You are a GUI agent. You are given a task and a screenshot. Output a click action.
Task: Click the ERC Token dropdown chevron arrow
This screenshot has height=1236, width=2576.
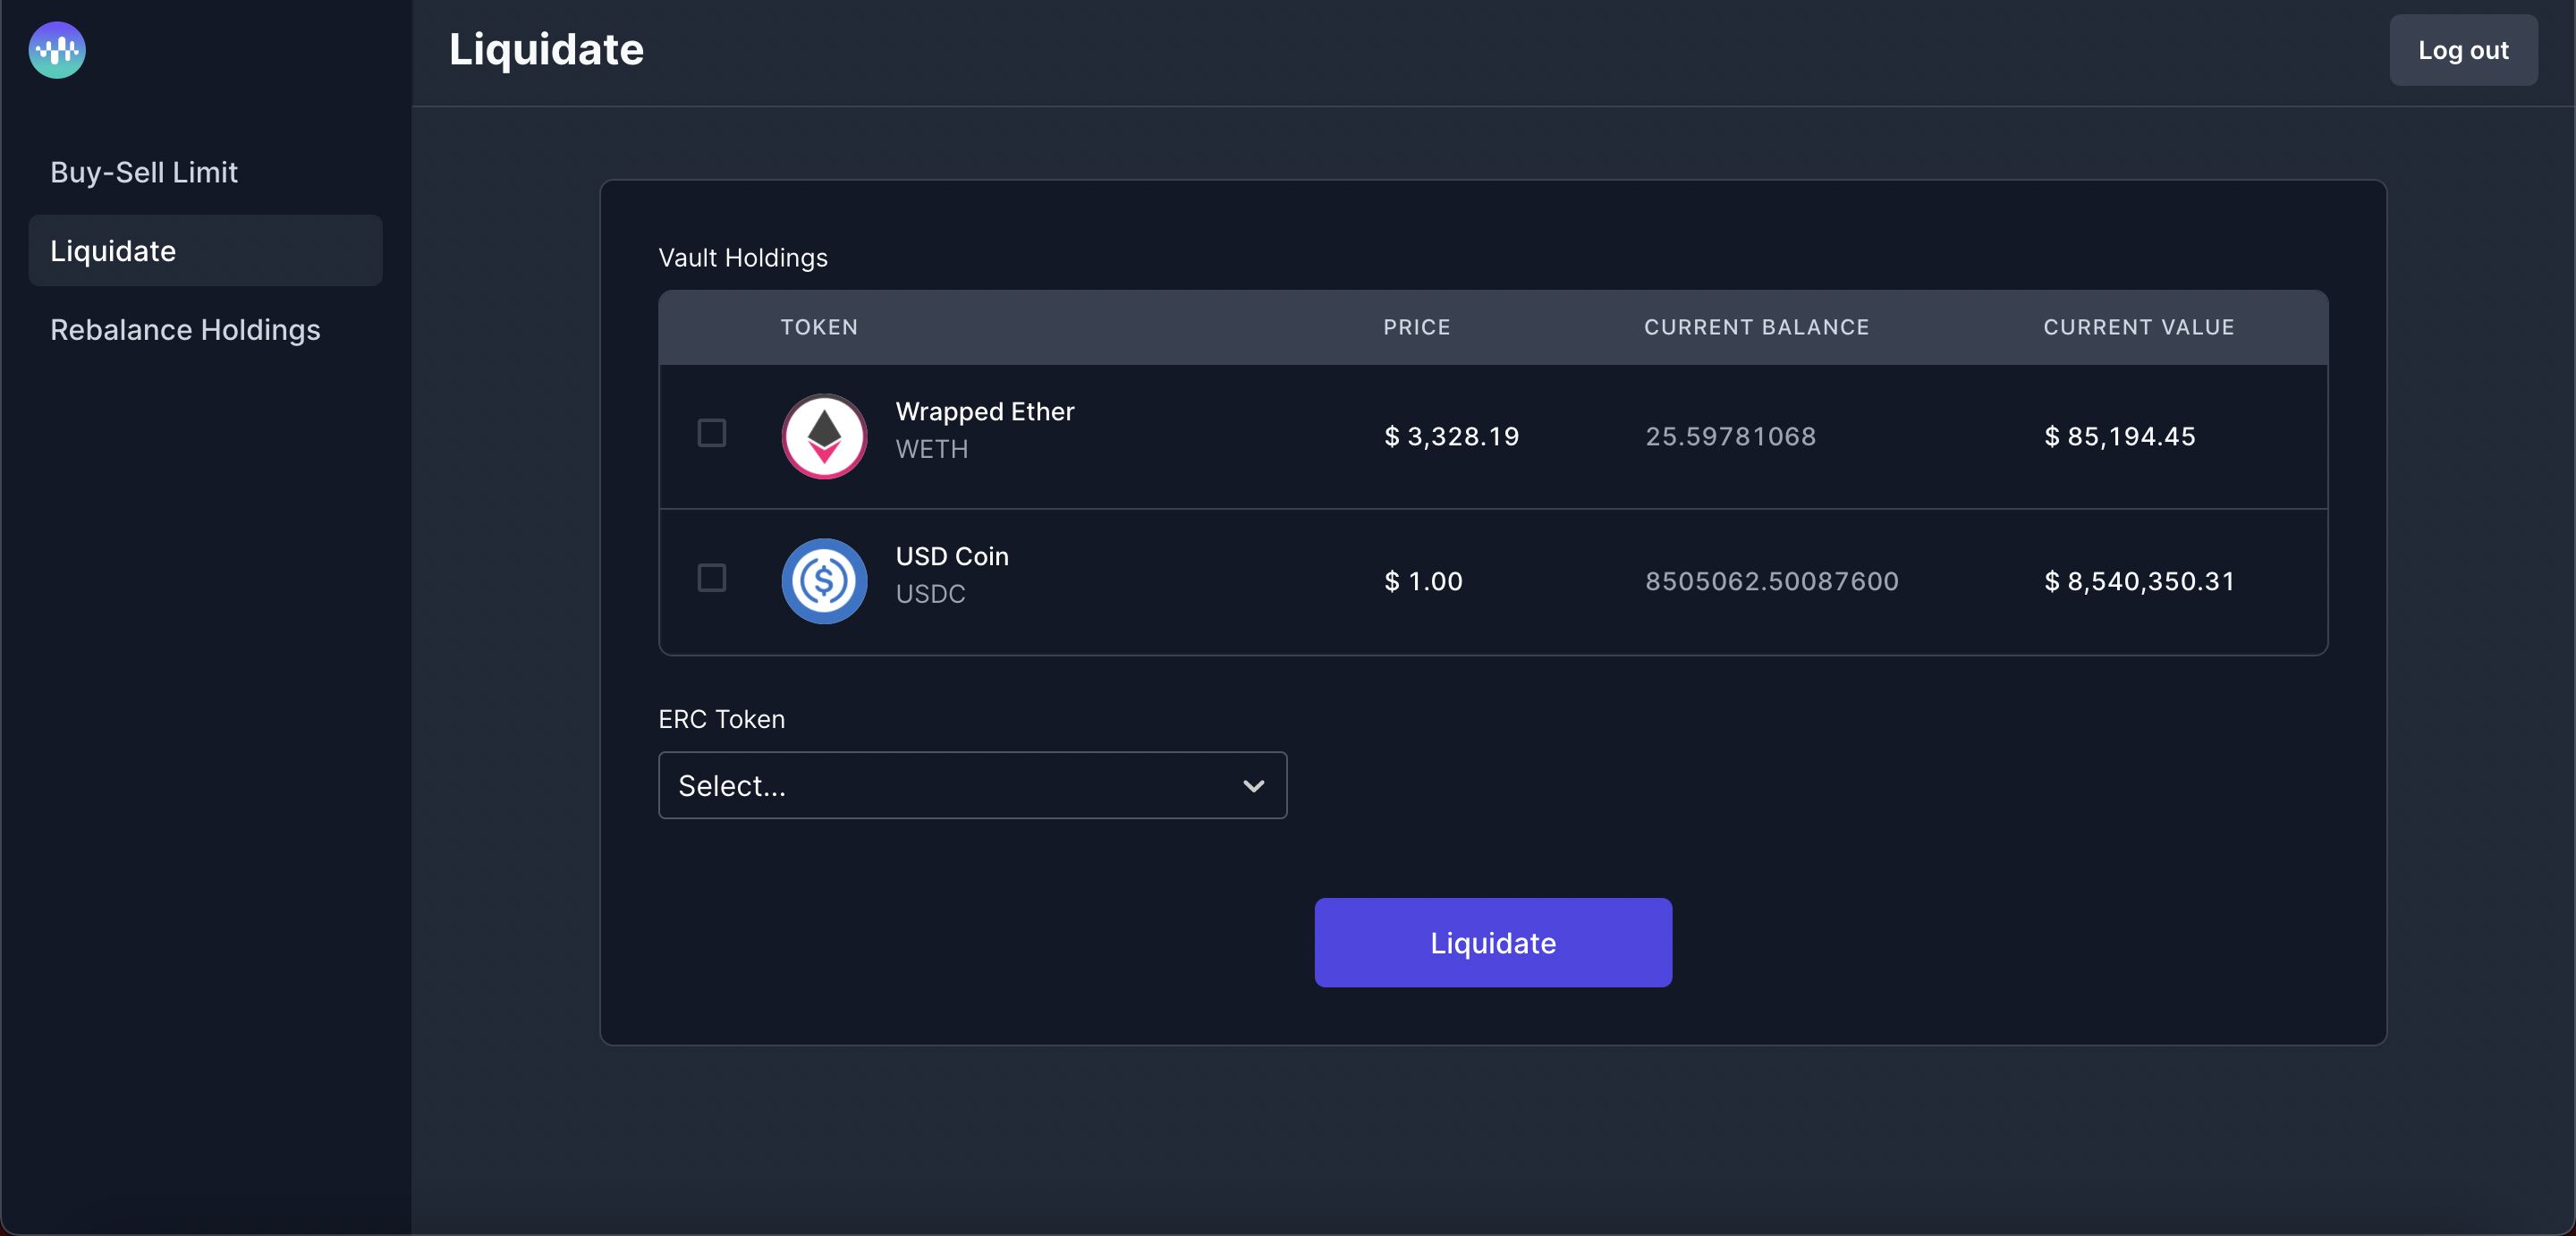[x=1253, y=786]
